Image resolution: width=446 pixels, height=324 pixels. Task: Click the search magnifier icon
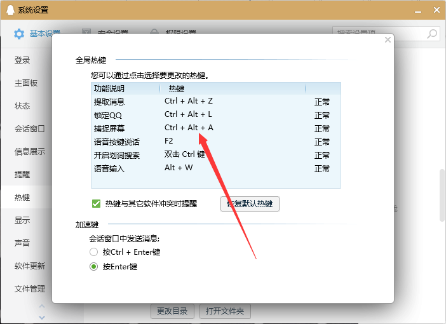(432, 34)
